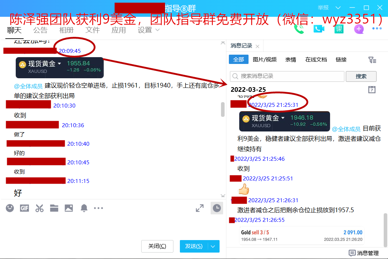Start a voice call with the phone icon
Image resolution: width=388 pixels, height=259 pixels.
tap(299, 29)
